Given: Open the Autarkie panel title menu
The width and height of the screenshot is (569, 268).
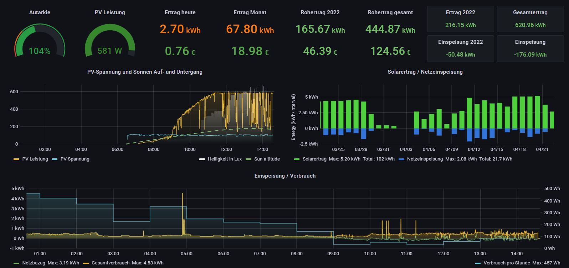Looking at the screenshot, I should (40, 12).
